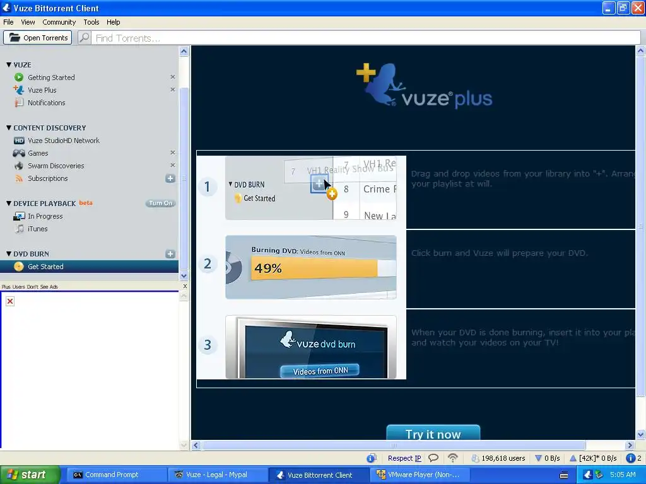This screenshot has width=646, height=484.
Task: Click step 1 DVD Burn drag-and-drop thumbnail
Action: click(x=311, y=188)
